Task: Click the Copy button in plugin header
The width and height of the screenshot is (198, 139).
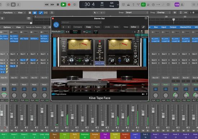Action: click(89, 27)
